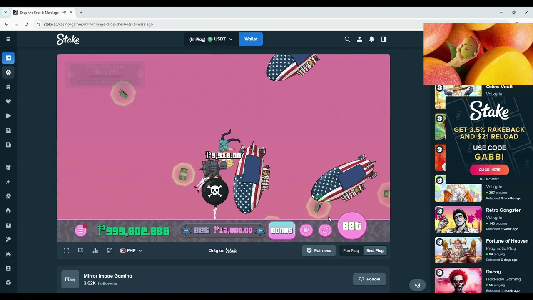Screen dimensions: 533x300
Task: Click the browser address bar URL
Action: (x=98, y=24)
